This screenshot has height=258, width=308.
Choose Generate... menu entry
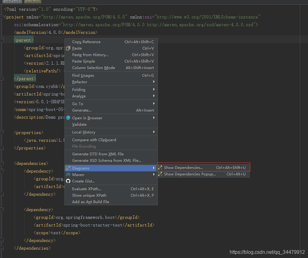111,110
